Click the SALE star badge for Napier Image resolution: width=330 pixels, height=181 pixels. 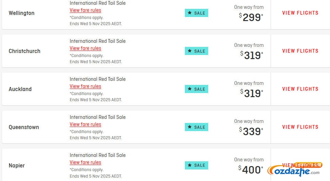(196, 165)
